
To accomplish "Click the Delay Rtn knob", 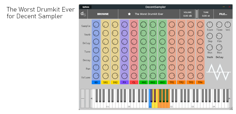I will [219, 47].
